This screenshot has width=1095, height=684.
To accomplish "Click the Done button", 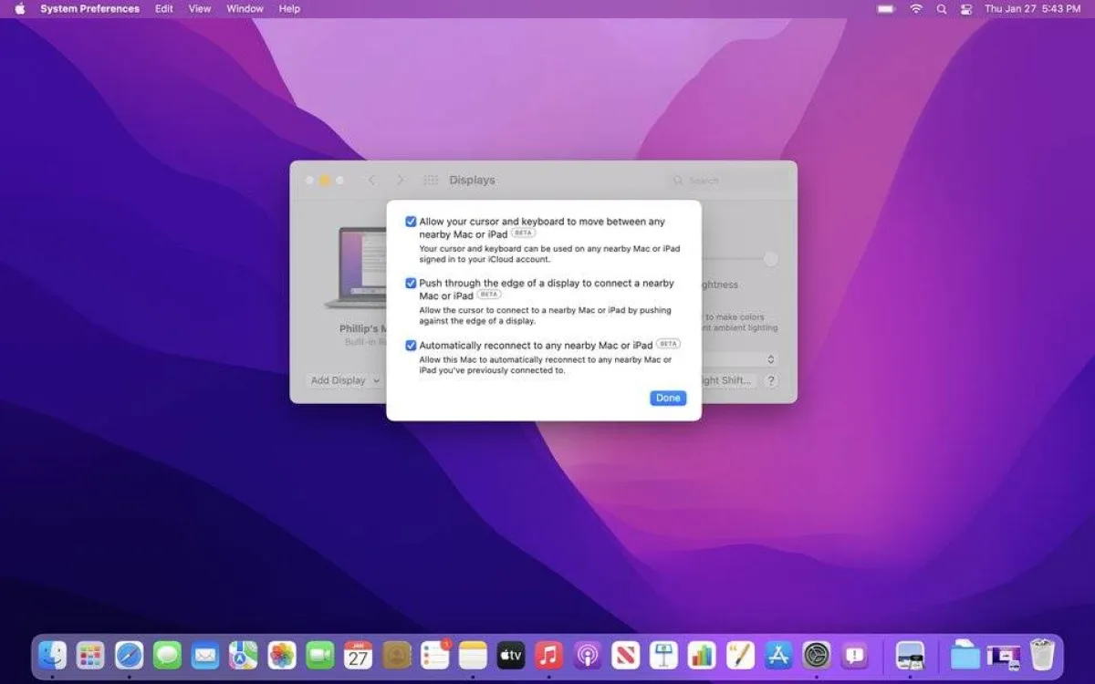I will coord(668,398).
